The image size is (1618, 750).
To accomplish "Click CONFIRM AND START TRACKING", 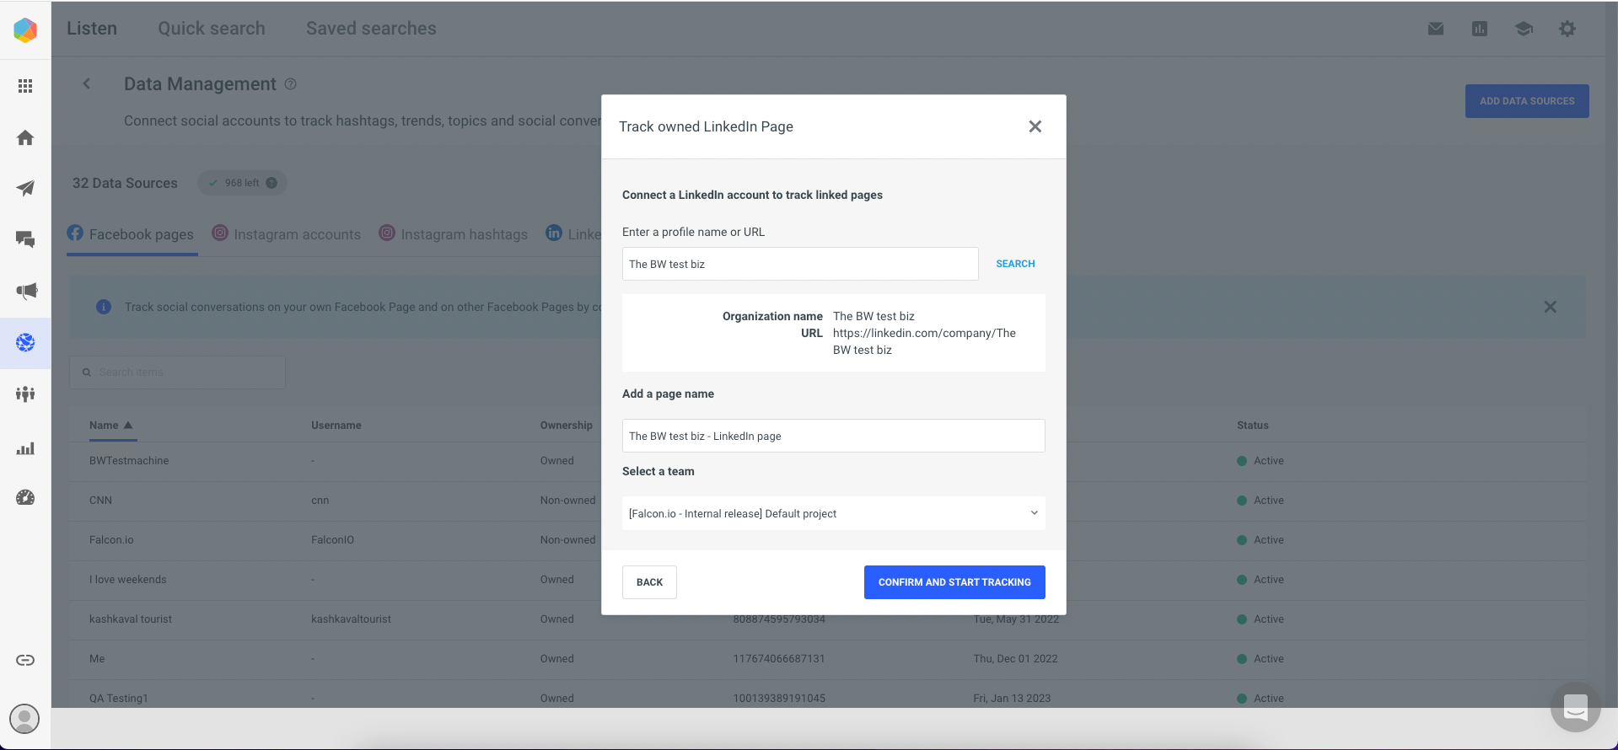I will point(954,582).
